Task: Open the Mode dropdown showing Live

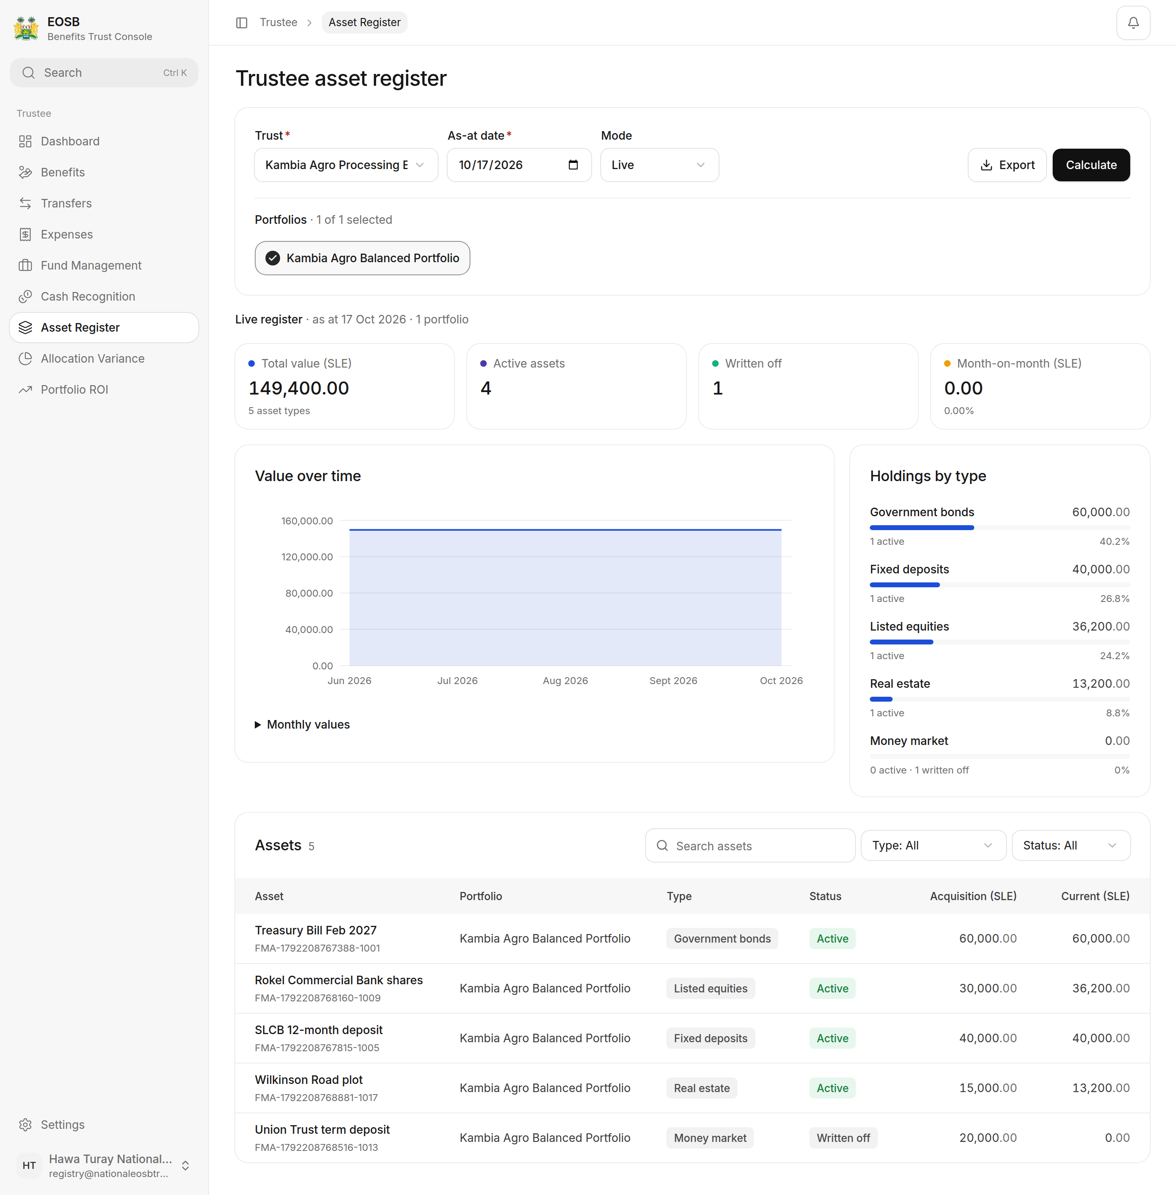Action: click(x=659, y=165)
